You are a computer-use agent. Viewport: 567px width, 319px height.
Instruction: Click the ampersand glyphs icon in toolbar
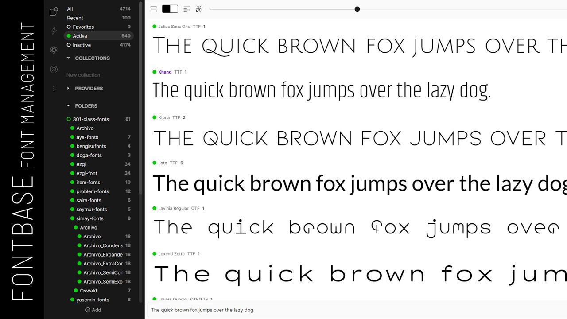pyautogui.click(x=199, y=9)
